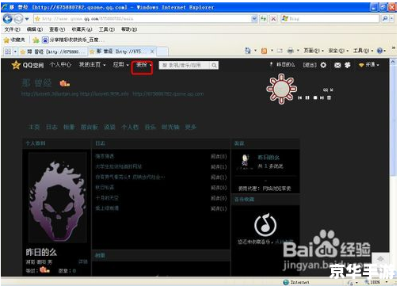
Task: Stop the Qzone music player
Action: click(315, 97)
